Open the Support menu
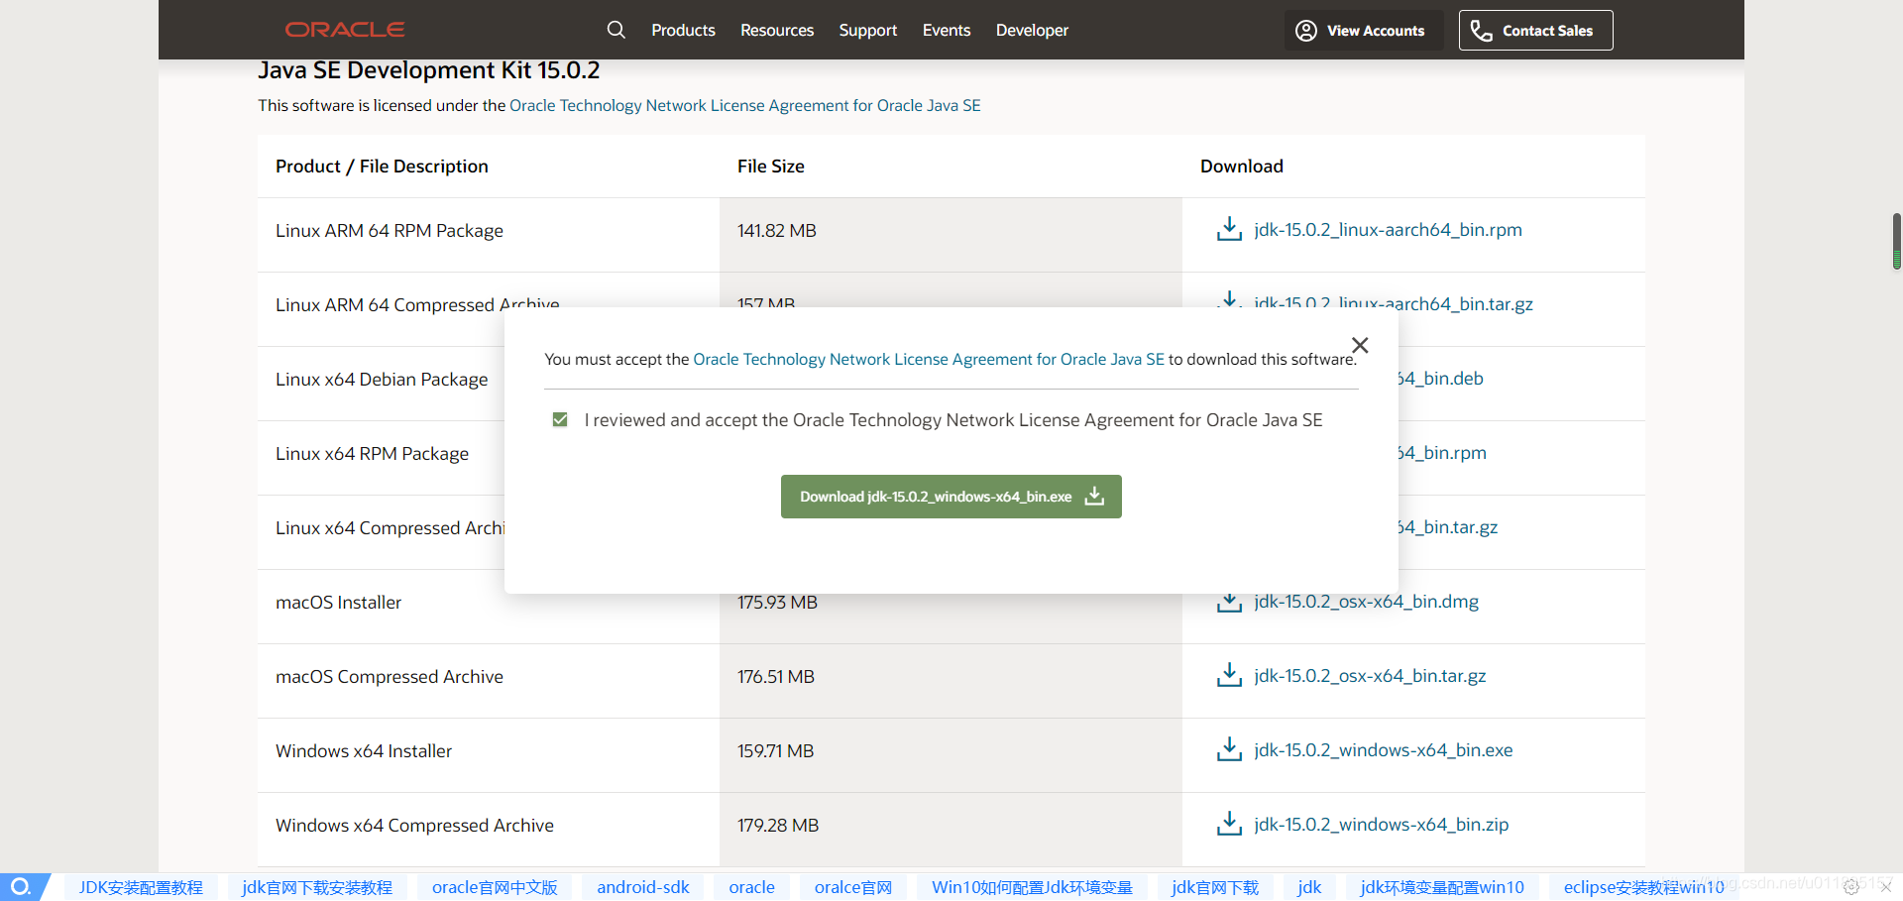This screenshot has width=1903, height=901. (x=868, y=31)
